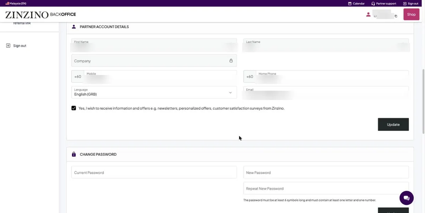Open the Language dropdown English (GRB)
The image size is (425, 213).
154,92
